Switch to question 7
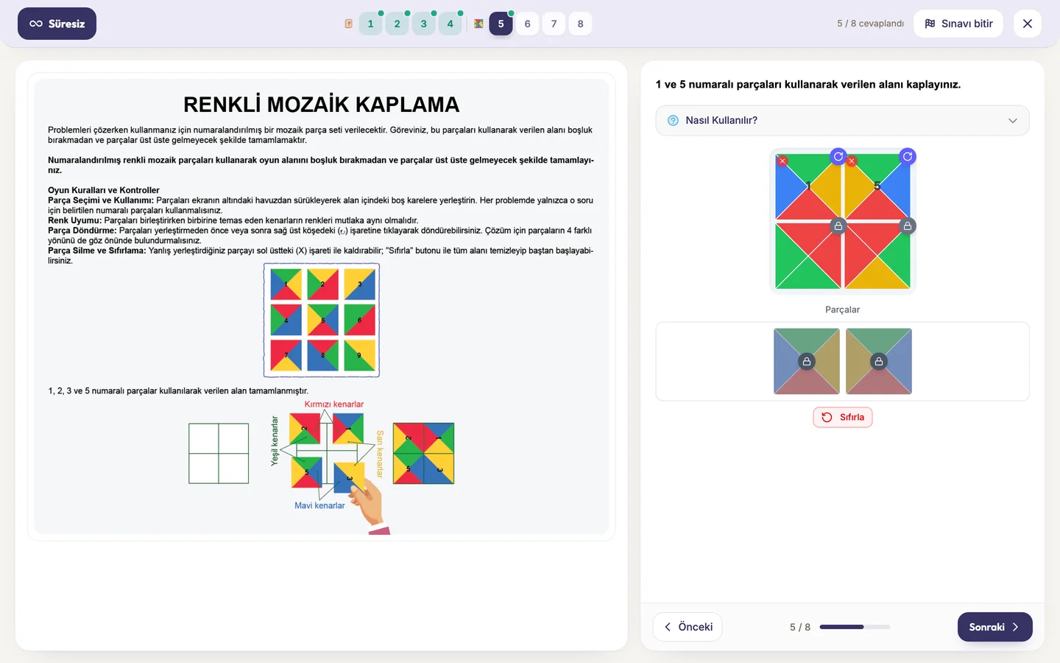Image resolution: width=1060 pixels, height=663 pixels. tap(554, 24)
